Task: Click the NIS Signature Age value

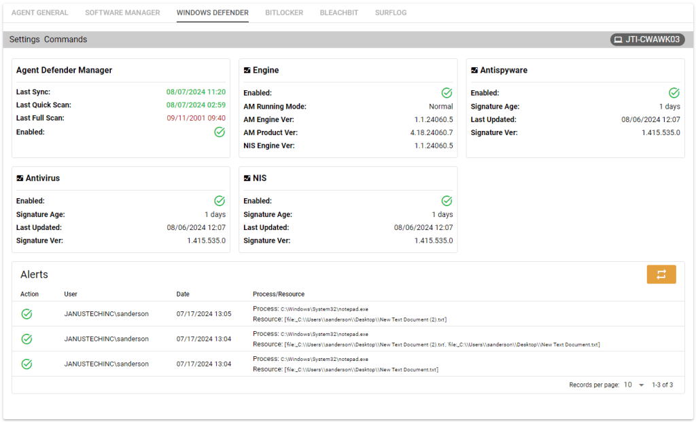Action: [x=442, y=214]
